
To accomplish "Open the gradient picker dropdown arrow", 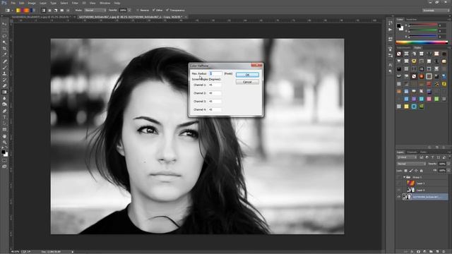I will click(35, 11).
